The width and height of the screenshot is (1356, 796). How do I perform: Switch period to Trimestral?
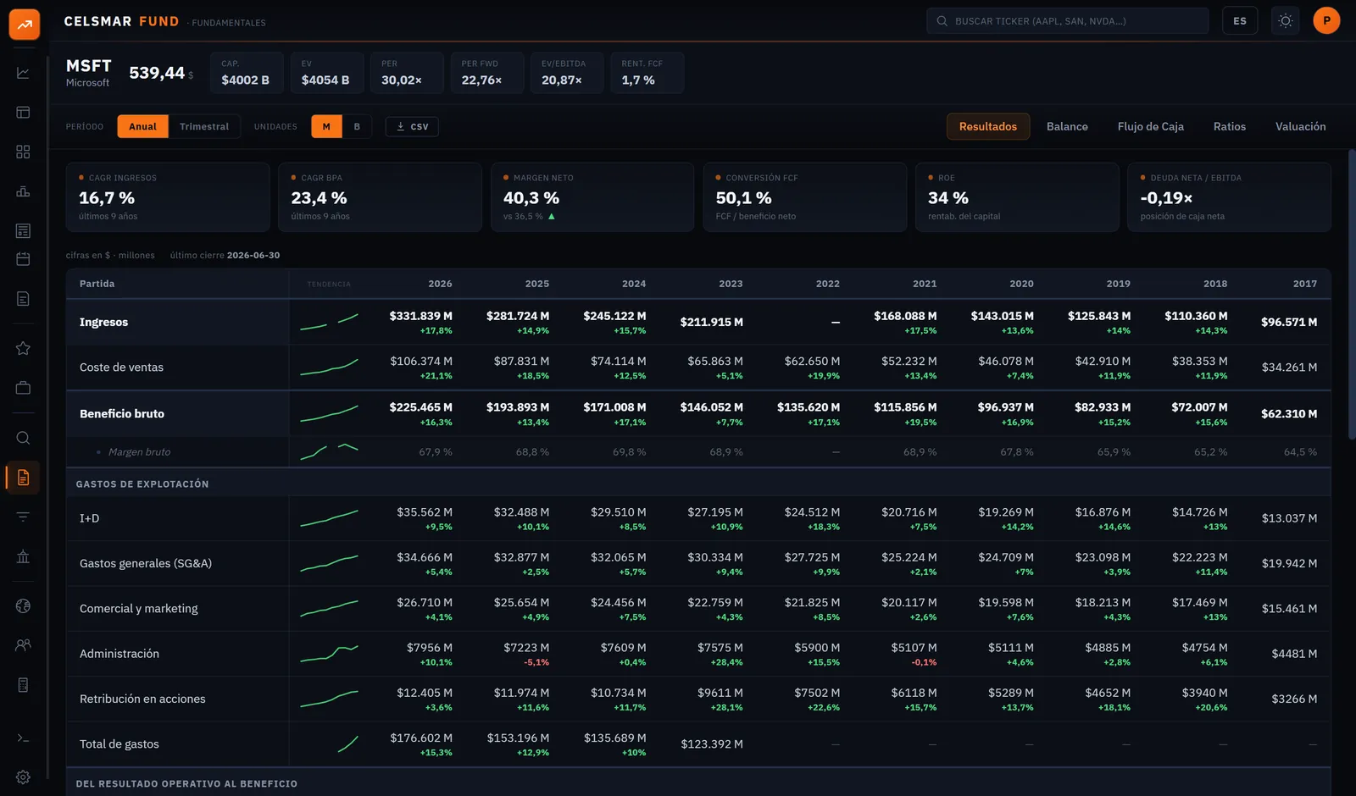point(204,126)
